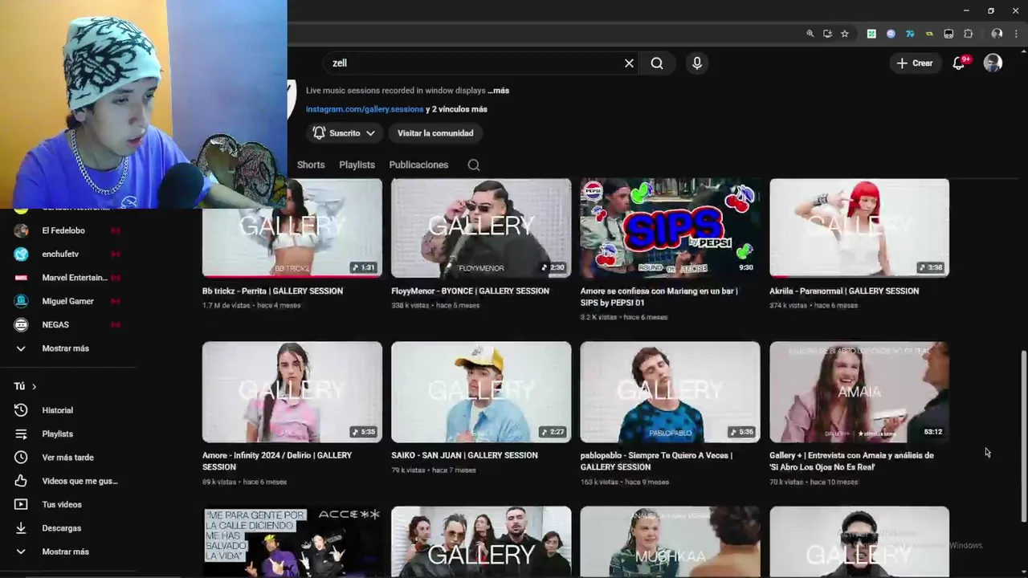The image size is (1028, 578).
Task: Open 'pablopablo - Siempre Te Quiero A Veces' title
Action: [656, 461]
